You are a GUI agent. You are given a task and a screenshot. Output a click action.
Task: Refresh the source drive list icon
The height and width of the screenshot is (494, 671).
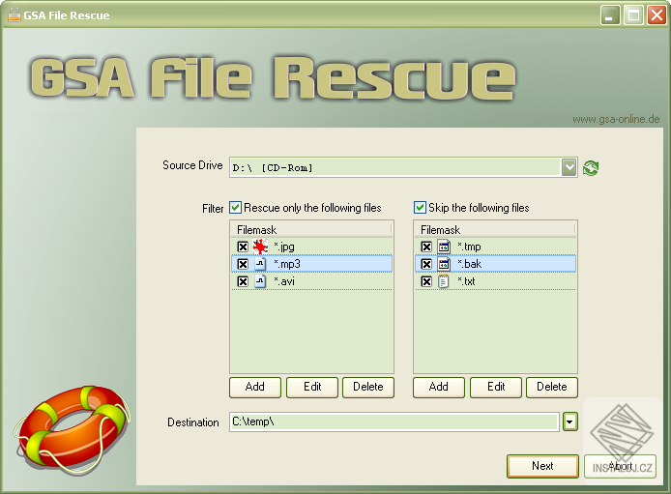tap(591, 167)
